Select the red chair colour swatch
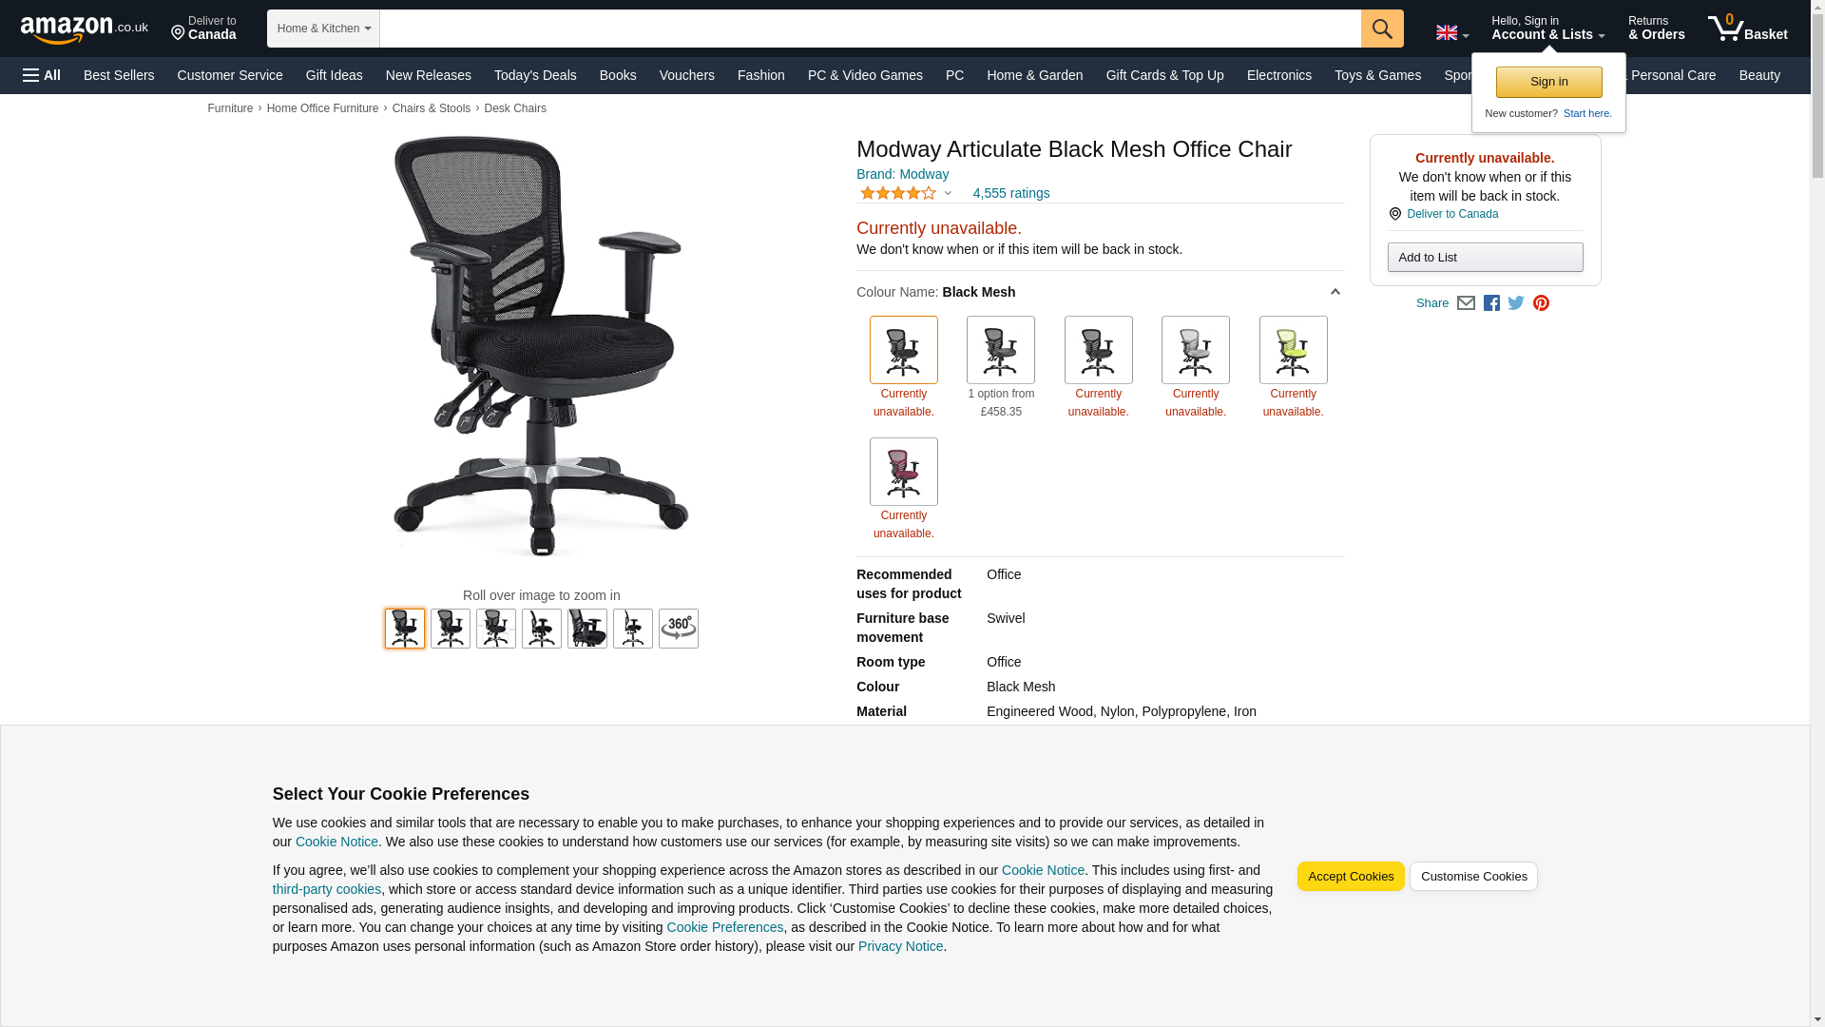The width and height of the screenshot is (1825, 1027). [x=904, y=472]
